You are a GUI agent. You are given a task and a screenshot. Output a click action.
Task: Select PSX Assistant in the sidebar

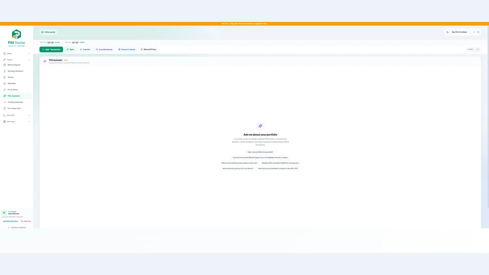click(17, 96)
